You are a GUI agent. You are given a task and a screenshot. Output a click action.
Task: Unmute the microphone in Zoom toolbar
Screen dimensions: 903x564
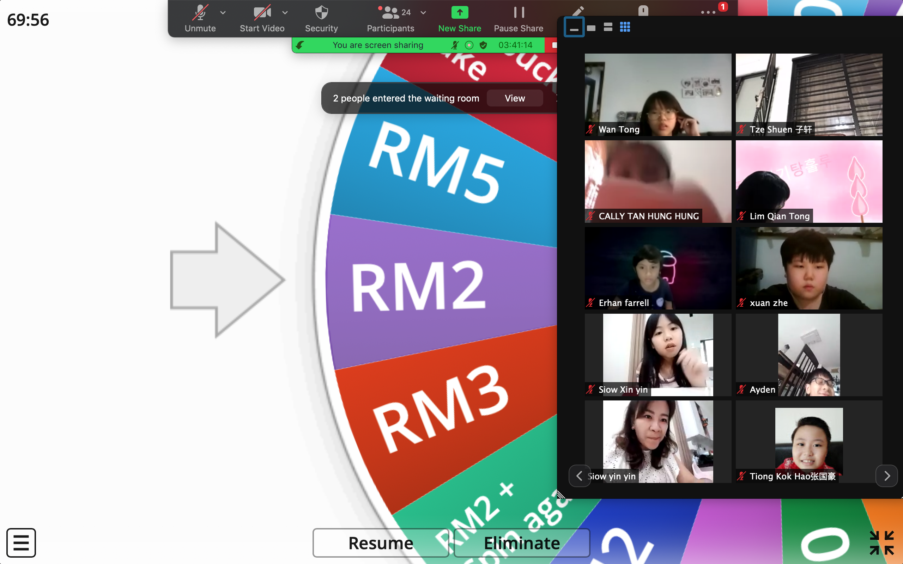[200, 19]
